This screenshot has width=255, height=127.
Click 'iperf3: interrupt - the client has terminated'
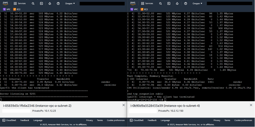coord(161,97)
